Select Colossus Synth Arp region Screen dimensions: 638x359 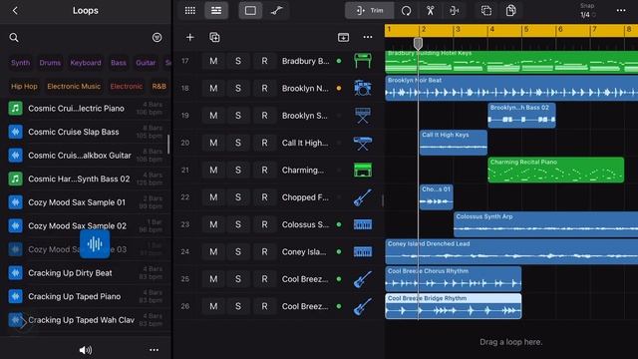pyautogui.click(x=545, y=224)
